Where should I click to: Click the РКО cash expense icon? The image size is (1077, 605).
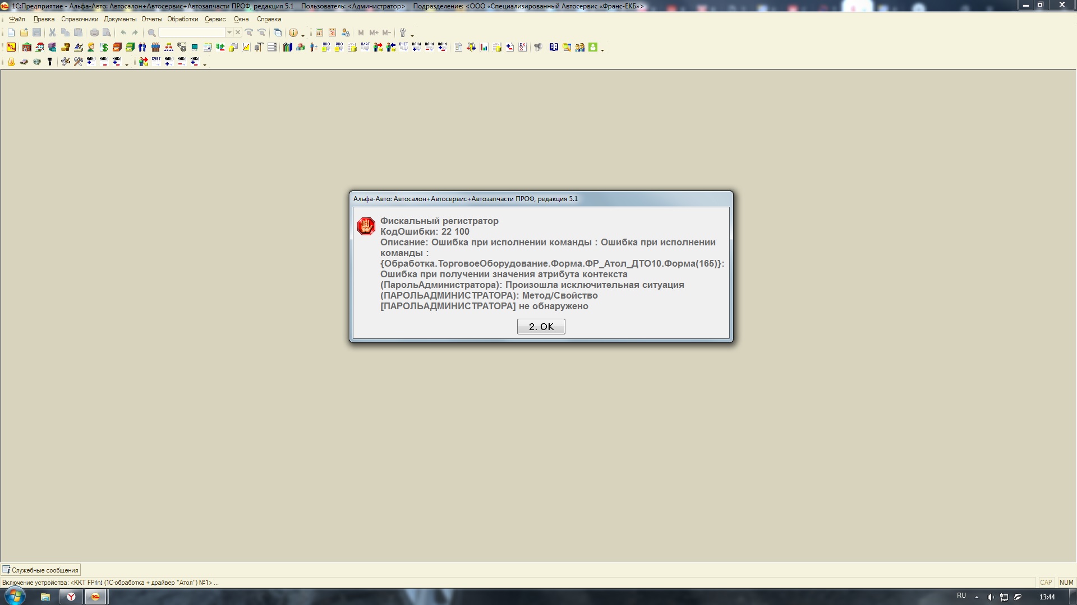tap(339, 47)
